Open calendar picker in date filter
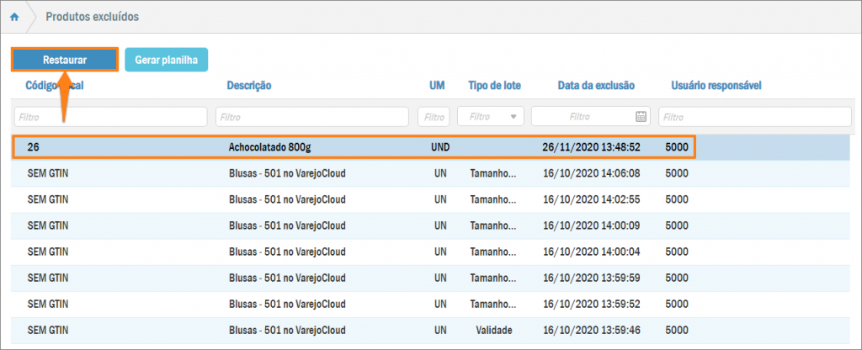Image resolution: width=862 pixels, height=350 pixels. [x=641, y=116]
